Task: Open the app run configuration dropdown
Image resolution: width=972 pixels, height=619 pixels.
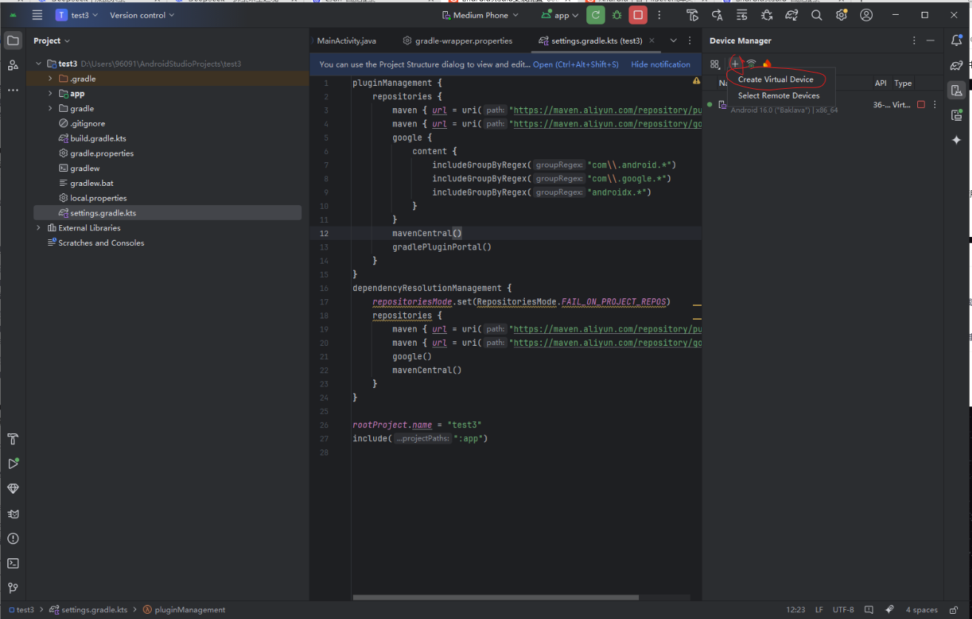Action: [x=560, y=15]
